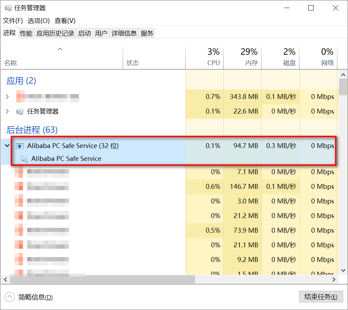Expand the 任务管理器 row chevron
The image size is (348, 310).
tap(7, 111)
